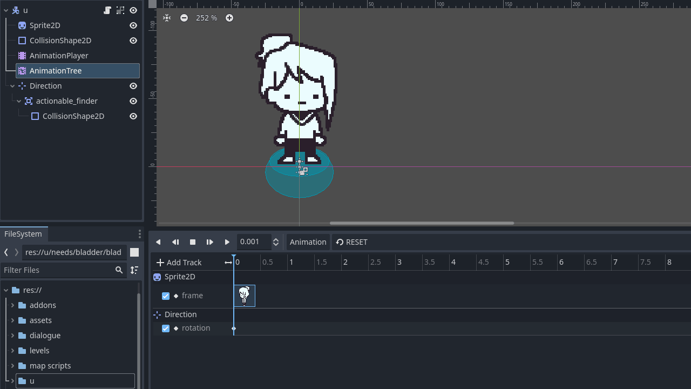Disable the frame track checkbox

click(166, 296)
